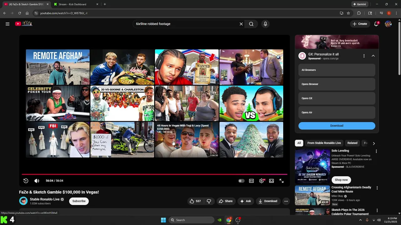
Task: Open more actions (three dots) under video
Action: 286,201
